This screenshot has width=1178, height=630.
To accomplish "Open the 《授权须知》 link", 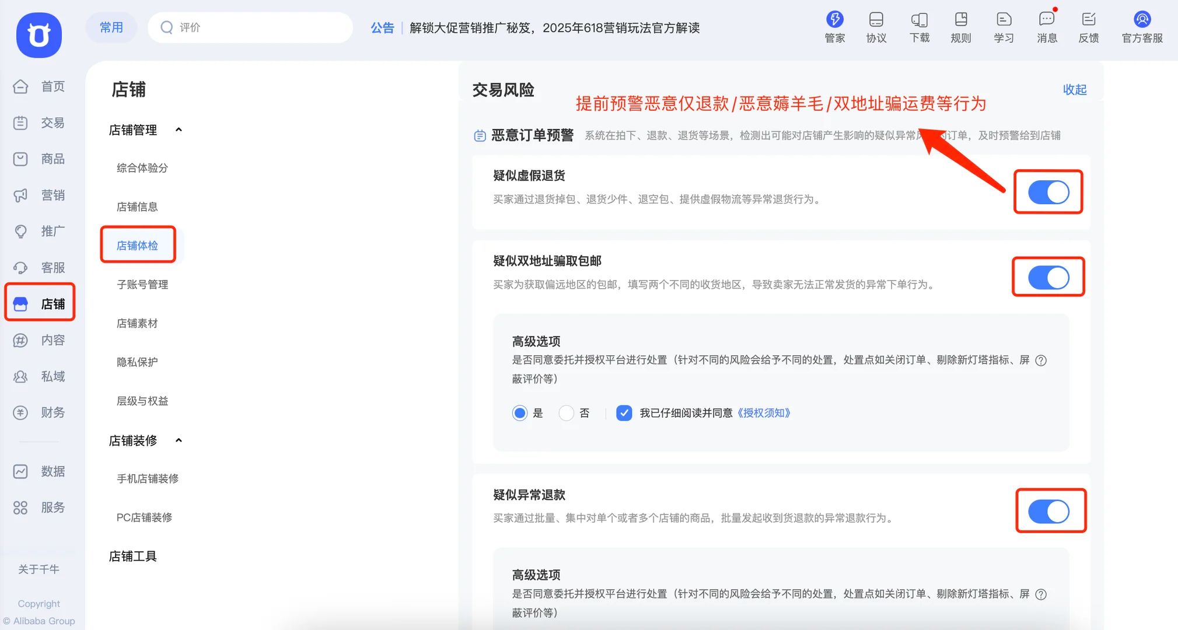I will 764,413.
